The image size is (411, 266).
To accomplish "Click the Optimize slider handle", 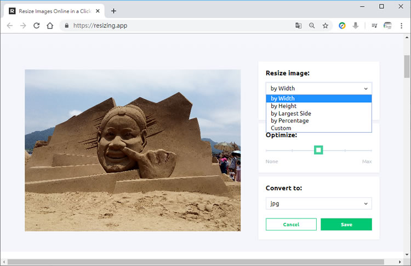I will point(318,150).
